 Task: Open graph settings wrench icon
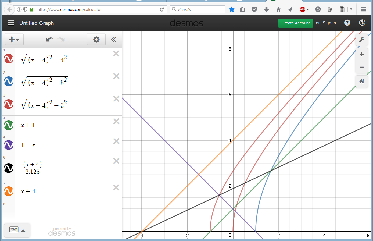click(361, 40)
